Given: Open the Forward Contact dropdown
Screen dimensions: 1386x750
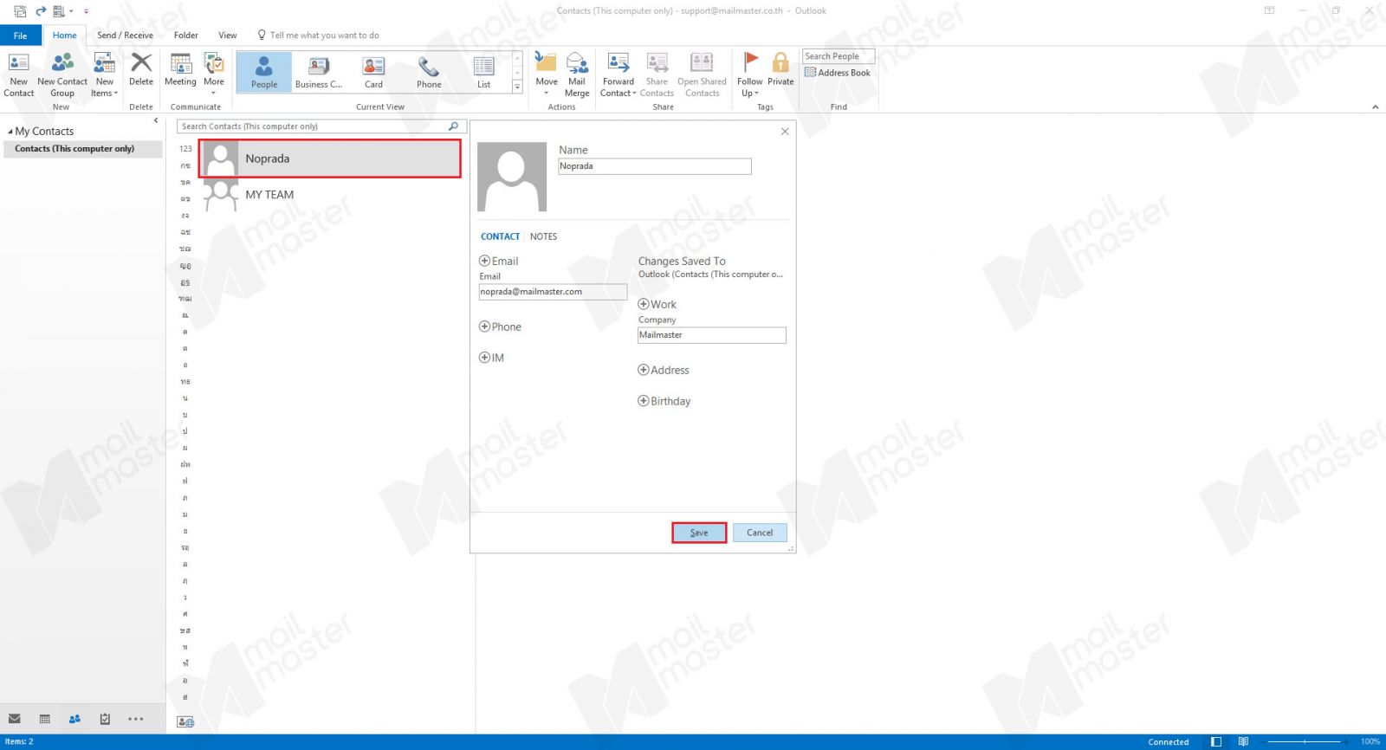Looking at the screenshot, I should [x=619, y=74].
